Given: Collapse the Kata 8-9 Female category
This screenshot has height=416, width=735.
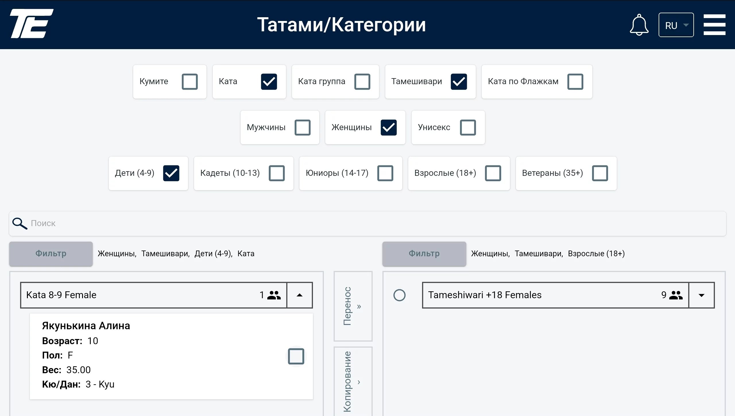Looking at the screenshot, I should click(299, 295).
